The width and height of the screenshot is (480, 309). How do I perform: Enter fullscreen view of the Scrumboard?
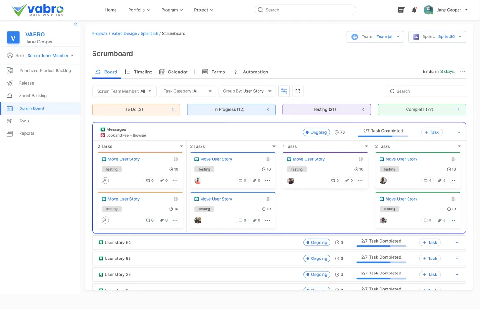click(x=298, y=91)
